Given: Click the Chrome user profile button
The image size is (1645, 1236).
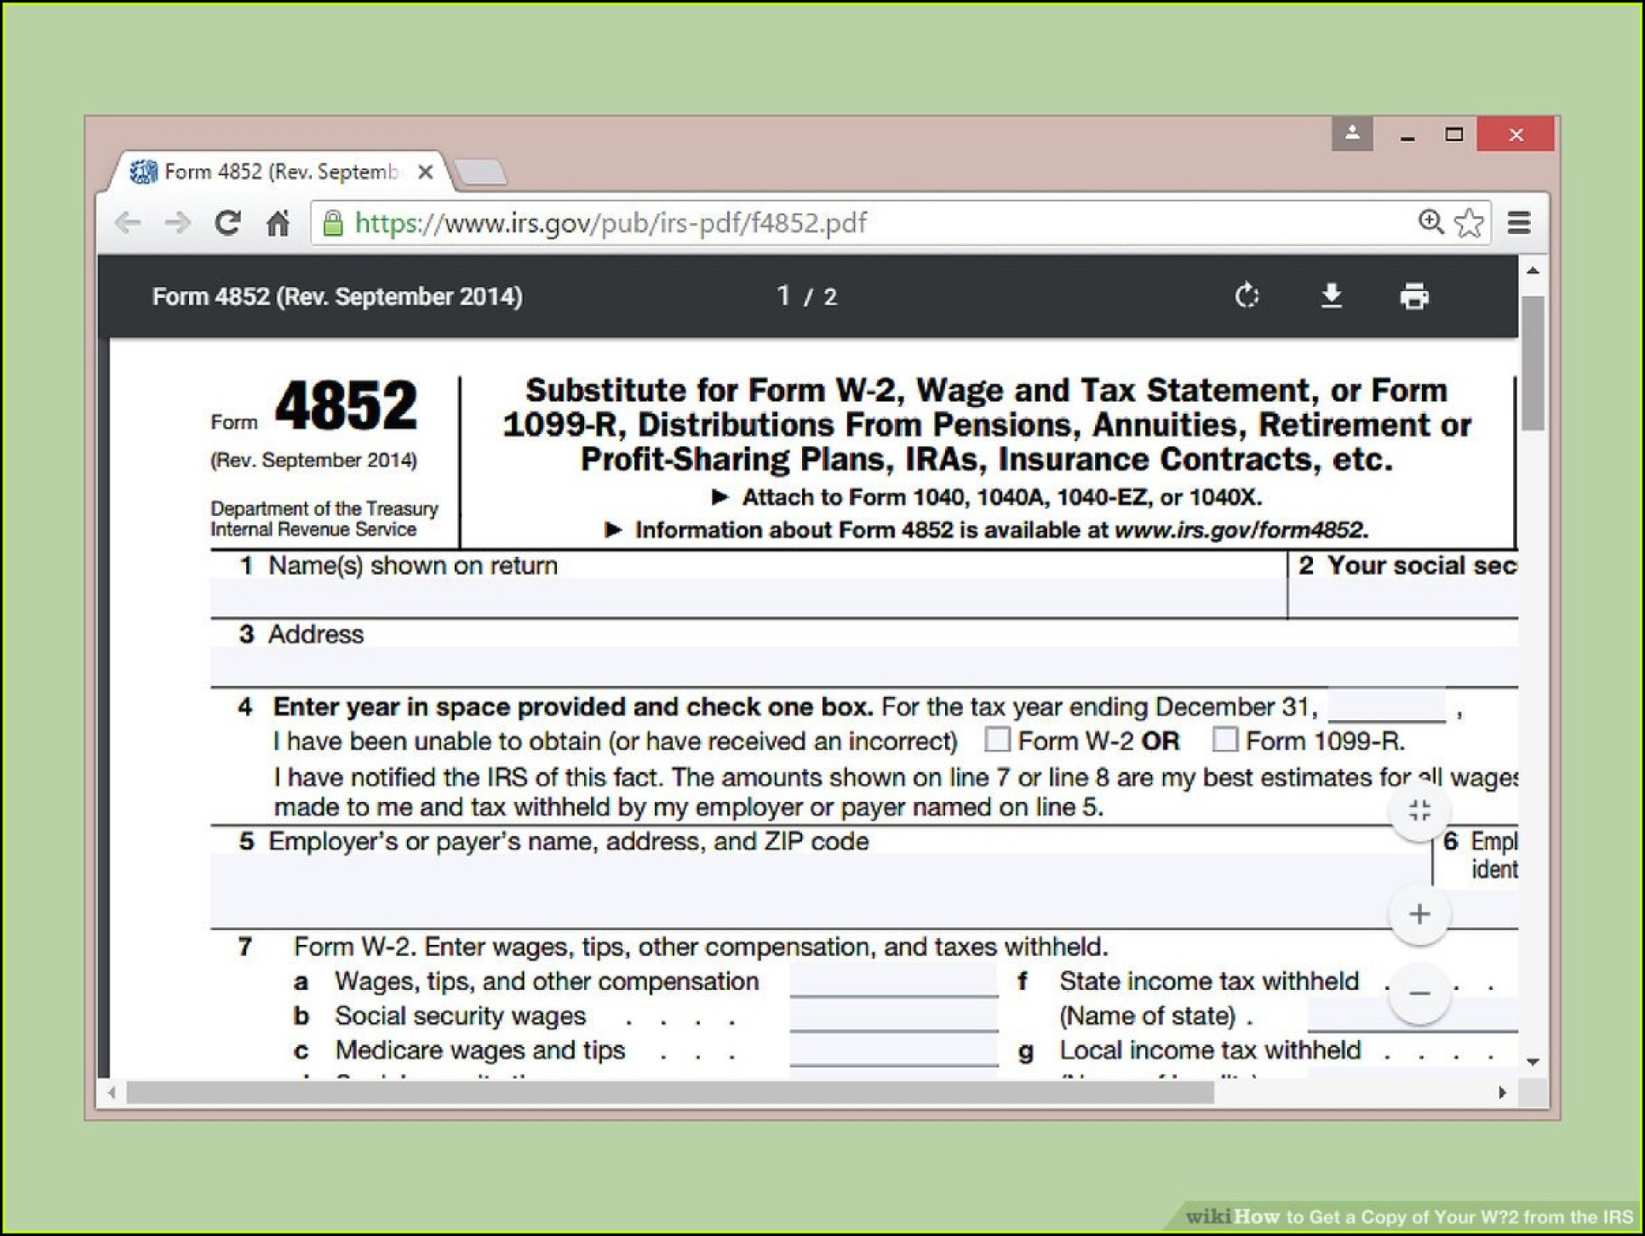Looking at the screenshot, I should (1352, 134).
